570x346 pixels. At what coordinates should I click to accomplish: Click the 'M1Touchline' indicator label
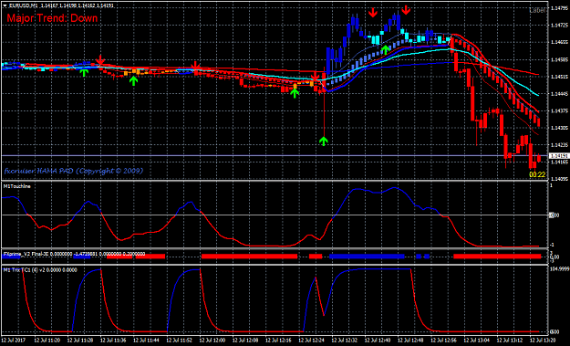[17, 186]
